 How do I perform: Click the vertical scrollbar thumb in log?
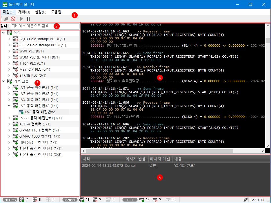(x=268, y=41)
